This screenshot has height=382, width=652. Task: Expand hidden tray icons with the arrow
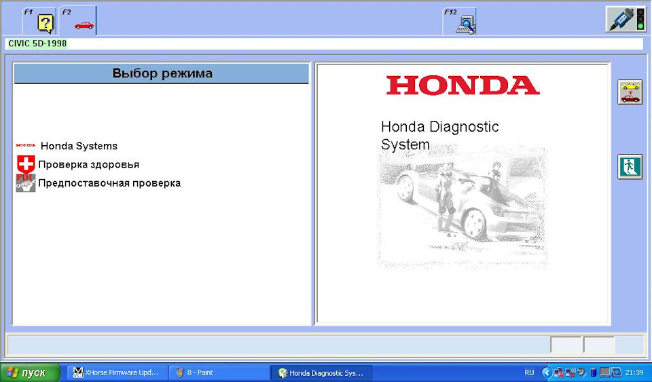click(x=547, y=373)
